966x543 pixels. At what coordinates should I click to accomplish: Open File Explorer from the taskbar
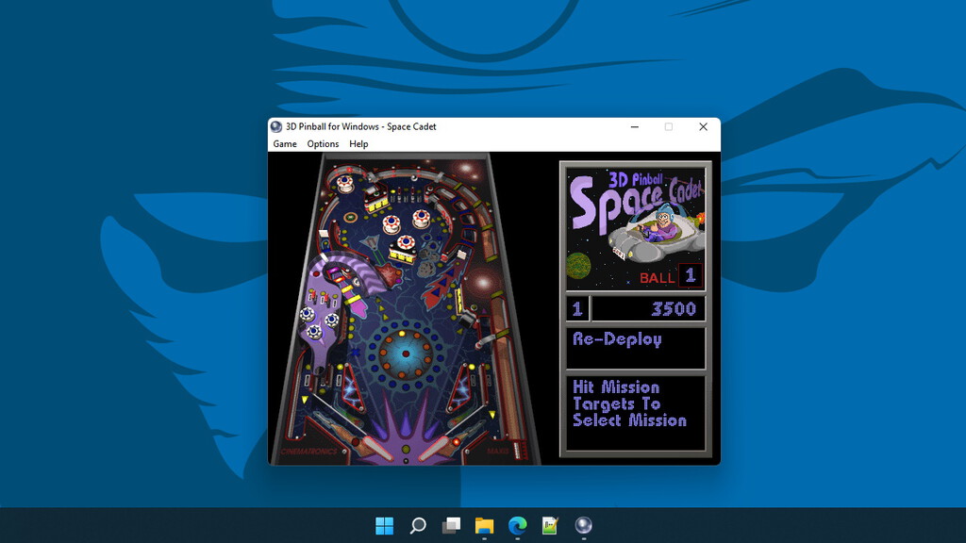point(485,525)
